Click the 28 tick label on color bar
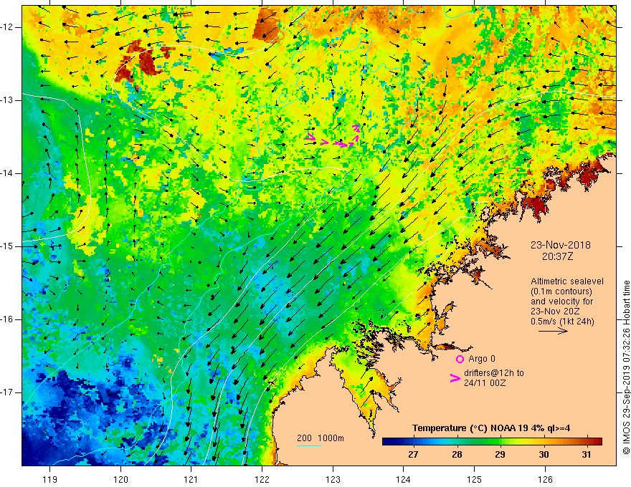The height and width of the screenshot is (487, 631). coord(457,455)
